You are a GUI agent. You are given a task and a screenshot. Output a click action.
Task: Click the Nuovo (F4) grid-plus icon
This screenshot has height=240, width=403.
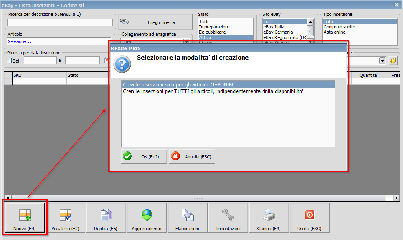coord(25,215)
